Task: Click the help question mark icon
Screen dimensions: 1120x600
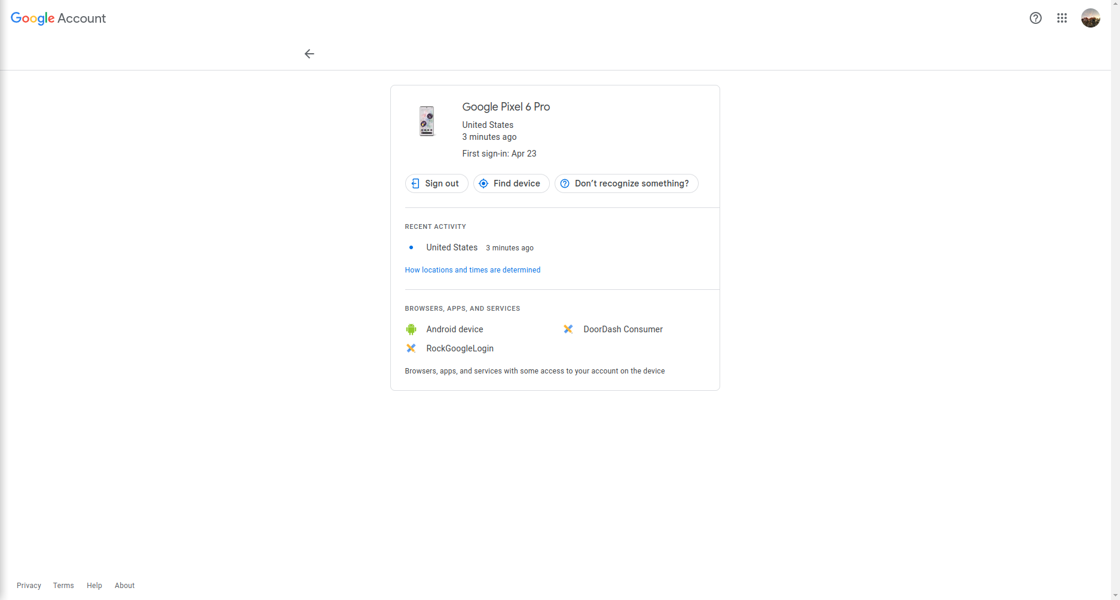Action: 1035,18
